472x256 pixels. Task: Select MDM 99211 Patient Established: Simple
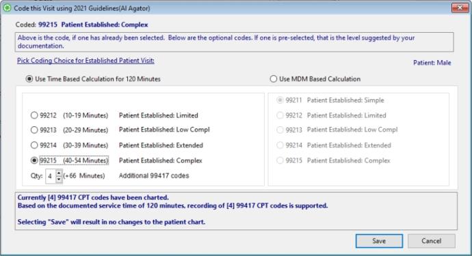coord(280,100)
